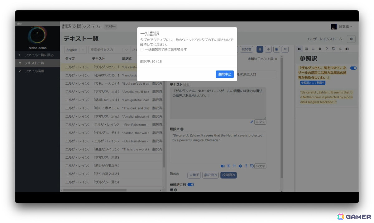374x223 pixels.
Task: Open reference book tab in right panel
Action: [300, 49]
